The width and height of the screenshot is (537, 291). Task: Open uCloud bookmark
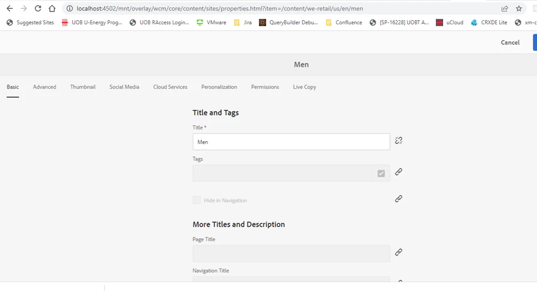coord(449,23)
